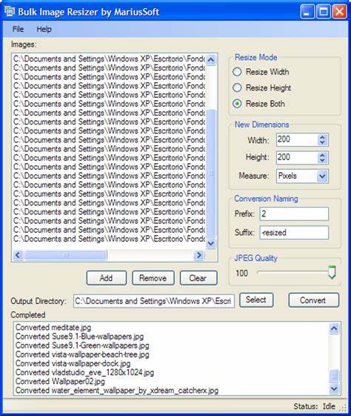Screen dimensions: 351x416
Task: Click the Add button
Action: click(106, 278)
